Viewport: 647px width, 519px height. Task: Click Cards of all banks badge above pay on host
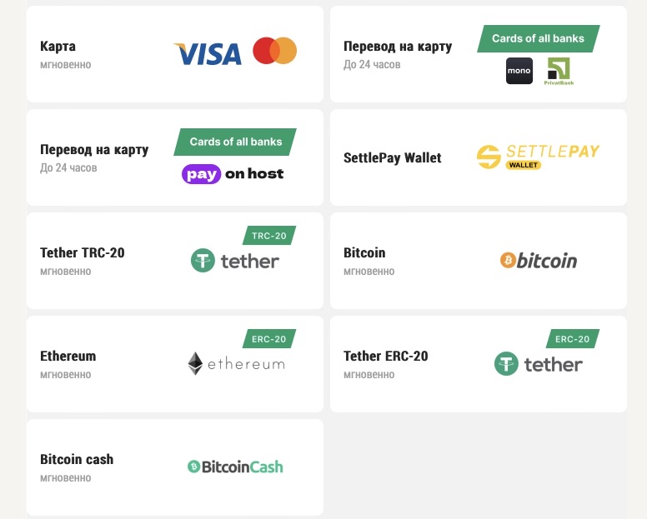coord(235,142)
